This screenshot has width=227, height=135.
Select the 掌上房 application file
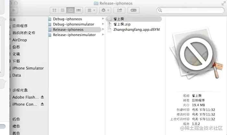tap(134, 19)
